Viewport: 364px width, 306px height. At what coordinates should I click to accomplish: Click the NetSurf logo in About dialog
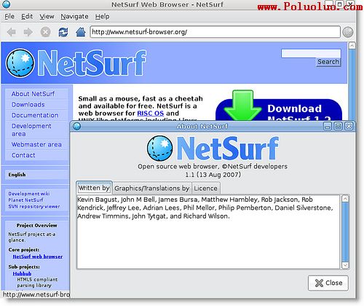point(213,149)
